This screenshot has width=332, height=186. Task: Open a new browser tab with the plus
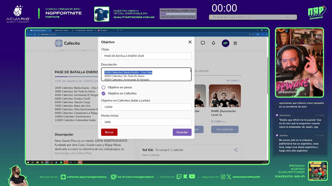coord(121,30)
